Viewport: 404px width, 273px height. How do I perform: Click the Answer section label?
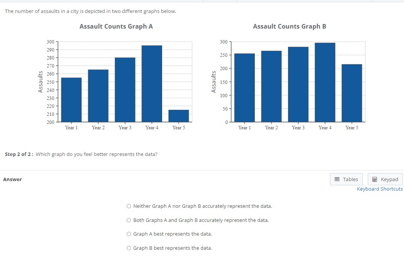pyautogui.click(x=13, y=179)
